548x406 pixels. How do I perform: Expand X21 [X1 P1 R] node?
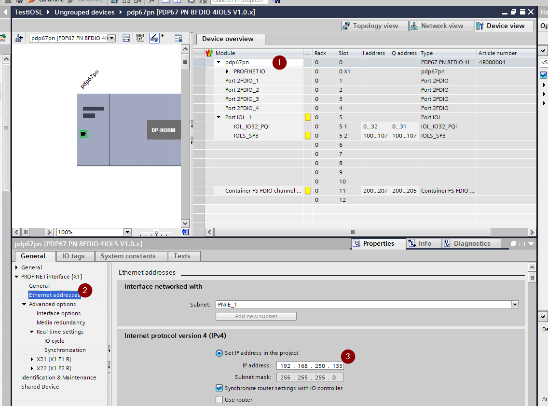point(32,359)
